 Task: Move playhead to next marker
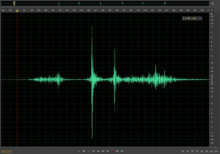pyautogui.click(x=108, y=151)
